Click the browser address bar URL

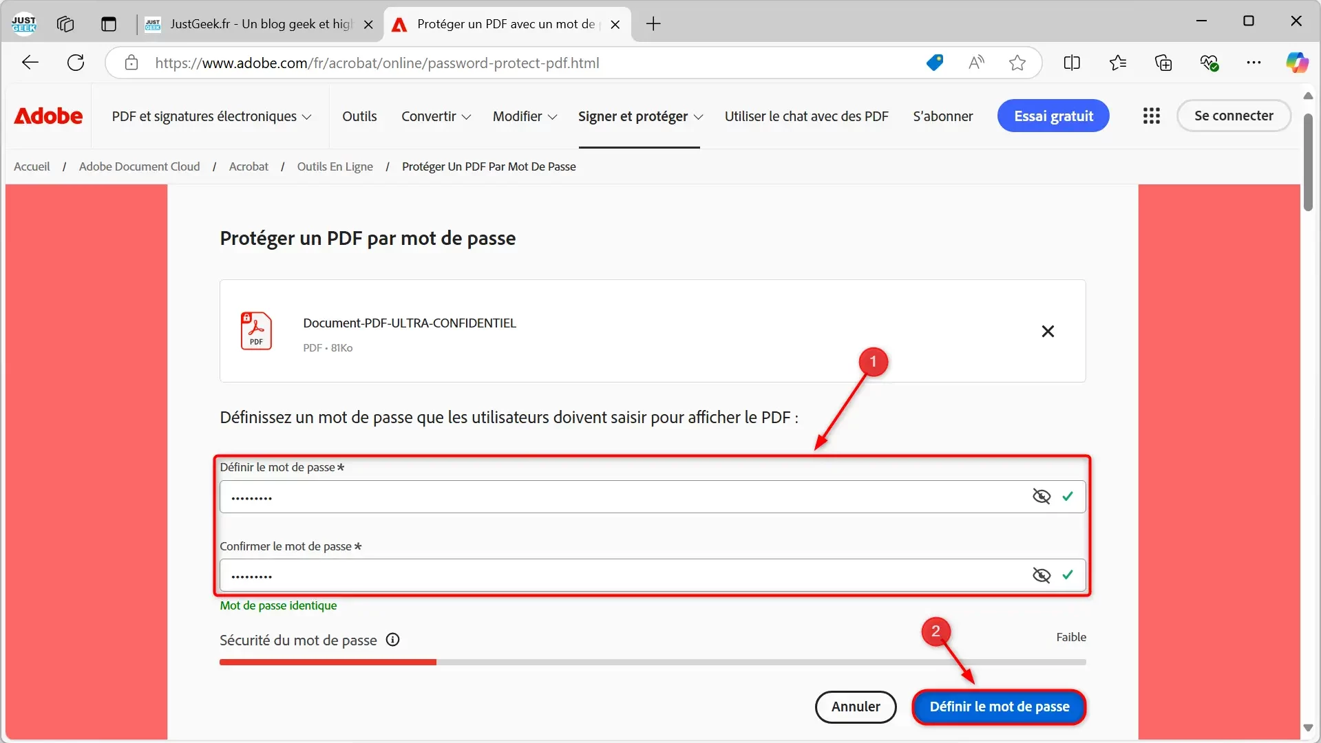(377, 63)
